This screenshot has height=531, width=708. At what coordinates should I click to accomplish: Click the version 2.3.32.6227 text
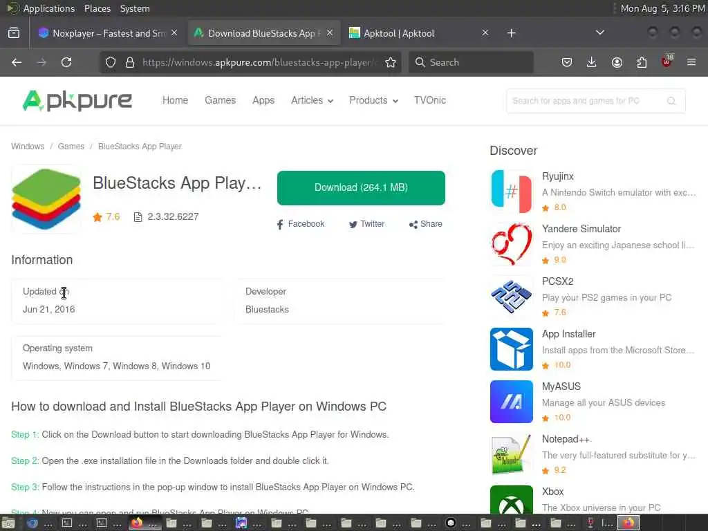pos(173,216)
